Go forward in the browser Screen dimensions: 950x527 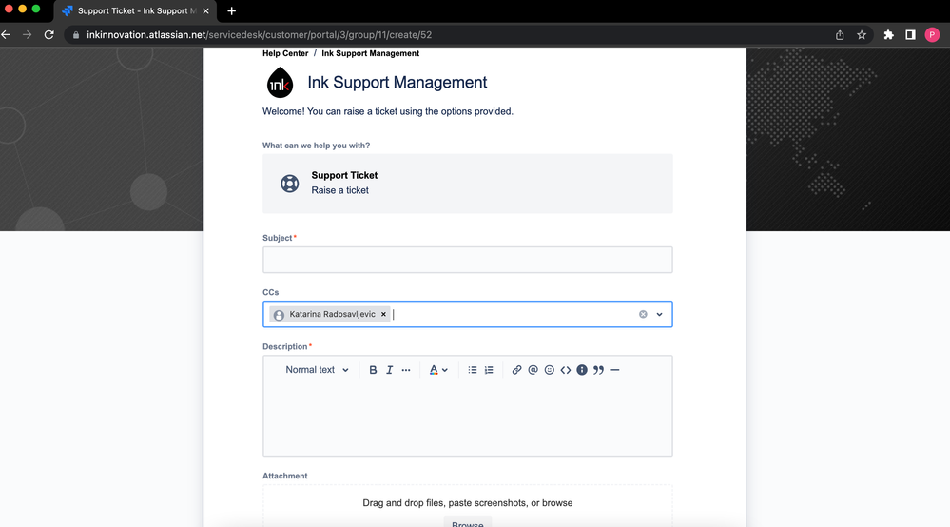coord(28,35)
